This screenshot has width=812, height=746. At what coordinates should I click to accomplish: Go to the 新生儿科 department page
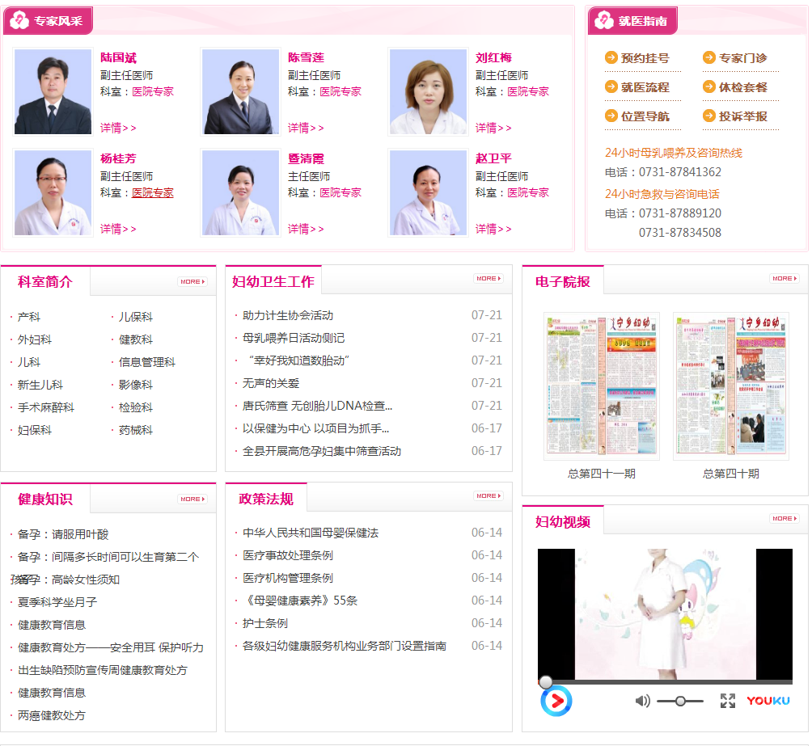(40, 385)
